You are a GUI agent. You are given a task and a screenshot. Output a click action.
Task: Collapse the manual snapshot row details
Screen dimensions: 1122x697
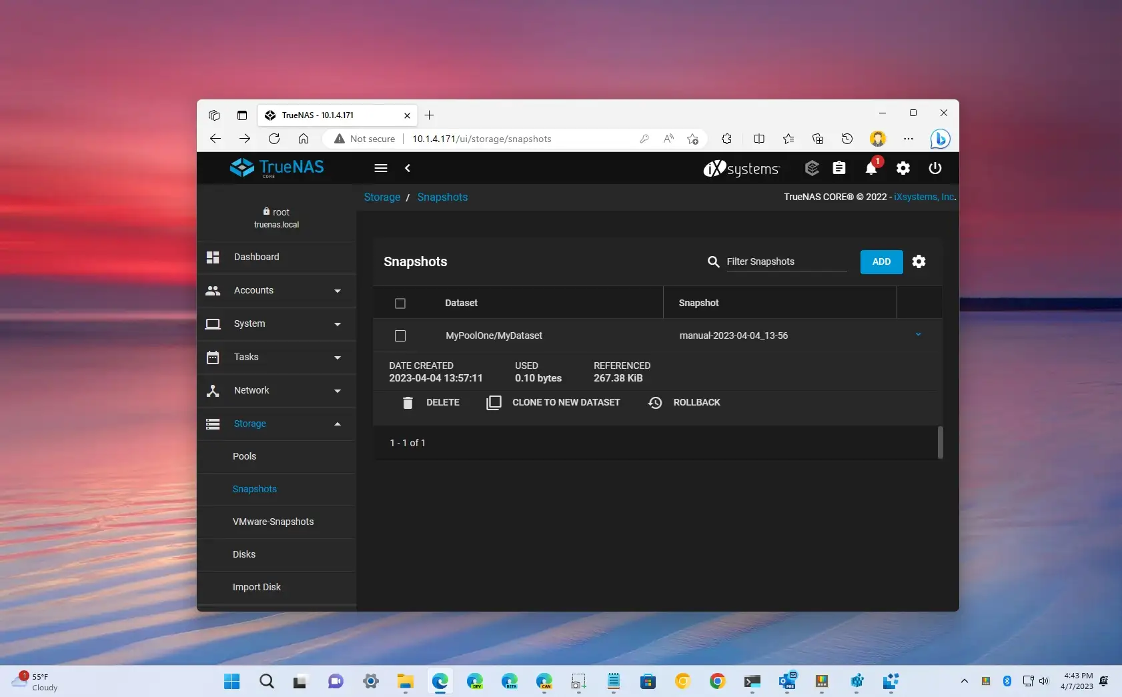(x=918, y=335)
